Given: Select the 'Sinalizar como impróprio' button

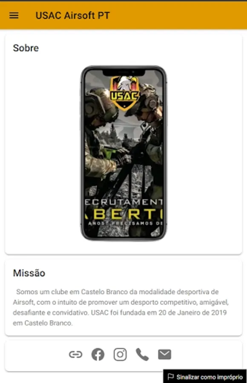Looking at the screenshot, I should tap(205, 377).
